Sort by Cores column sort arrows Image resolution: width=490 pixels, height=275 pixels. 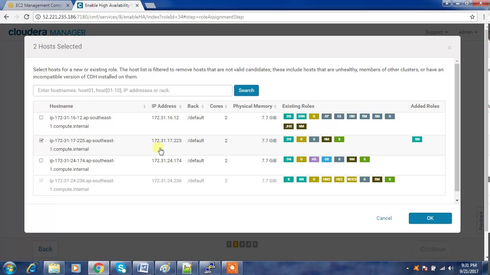tap(226, 107)
